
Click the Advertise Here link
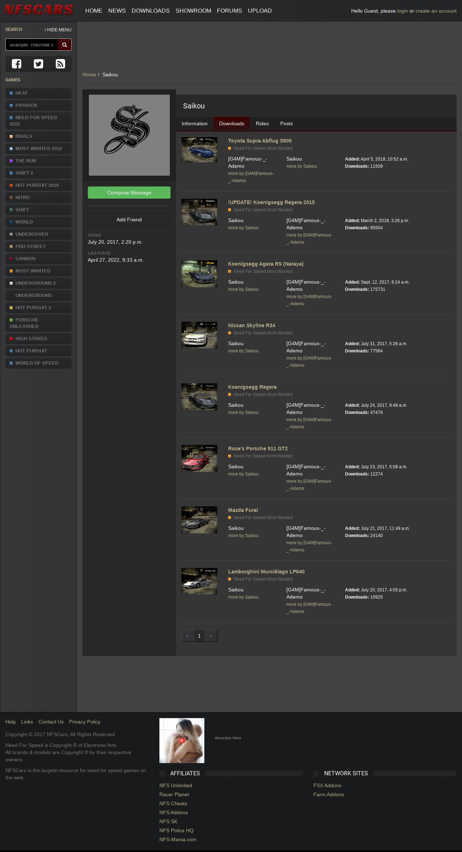(x=228, y=738)
